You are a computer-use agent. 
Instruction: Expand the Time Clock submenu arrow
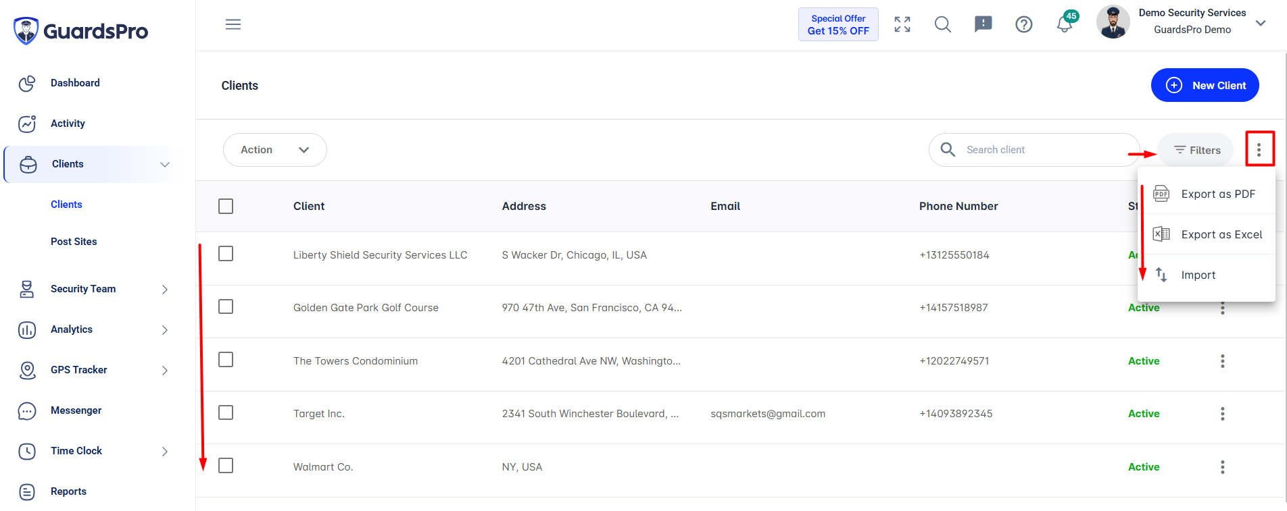[x=165, y=452]
